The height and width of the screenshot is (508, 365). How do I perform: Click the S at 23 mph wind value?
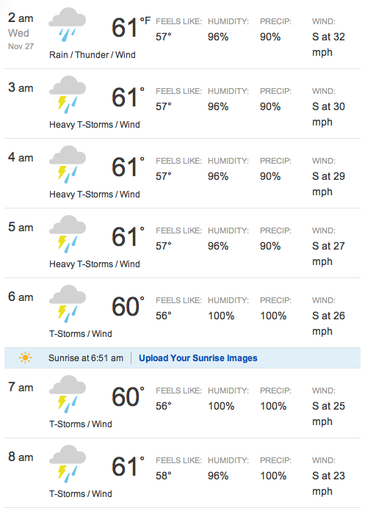pos(328,483)
